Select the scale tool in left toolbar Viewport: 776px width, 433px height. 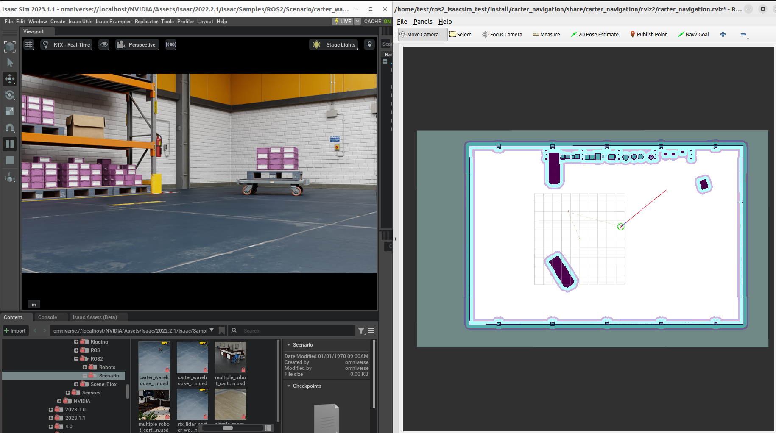(x=10, y=111)
